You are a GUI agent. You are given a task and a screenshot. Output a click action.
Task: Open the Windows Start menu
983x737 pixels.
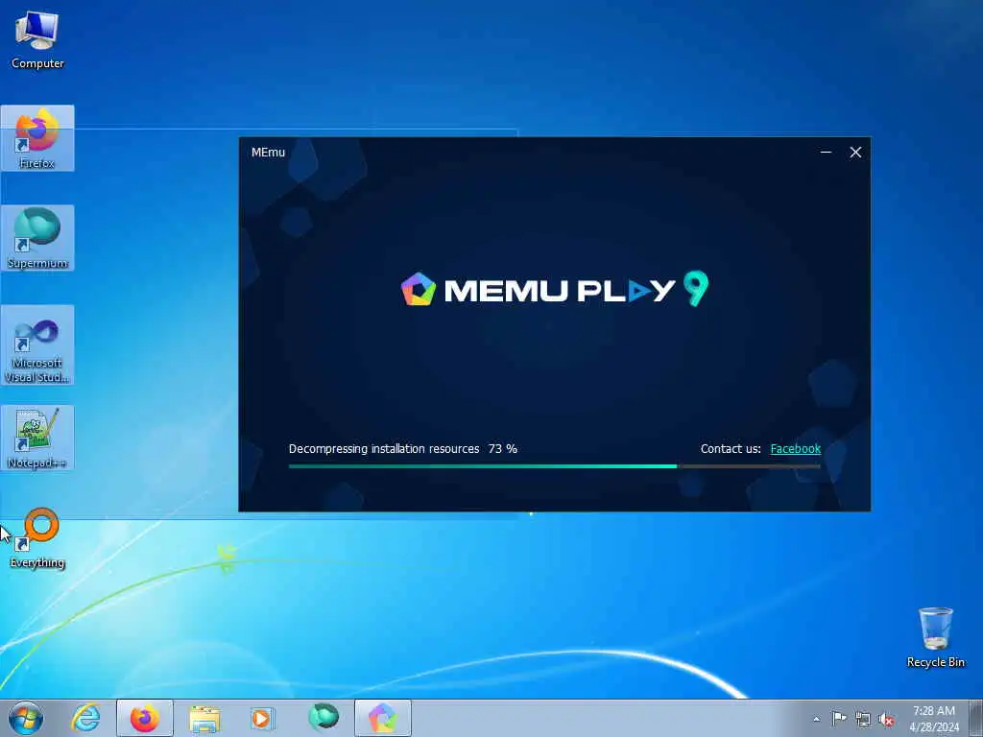(26, 718)
